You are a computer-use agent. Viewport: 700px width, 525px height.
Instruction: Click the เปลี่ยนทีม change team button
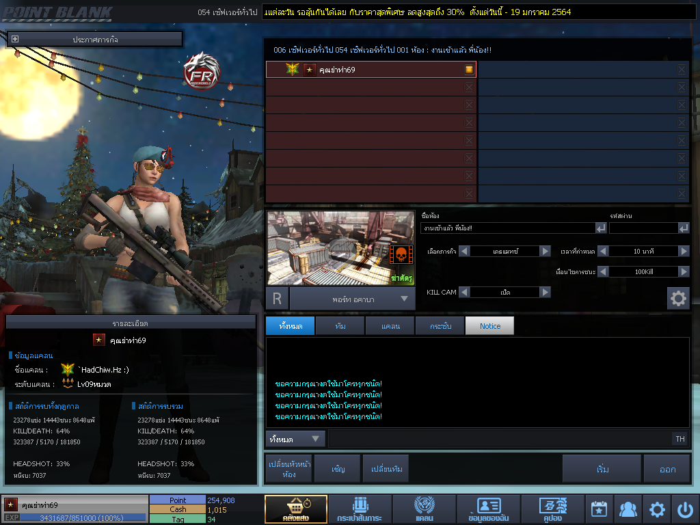click(x=386, y=469)
